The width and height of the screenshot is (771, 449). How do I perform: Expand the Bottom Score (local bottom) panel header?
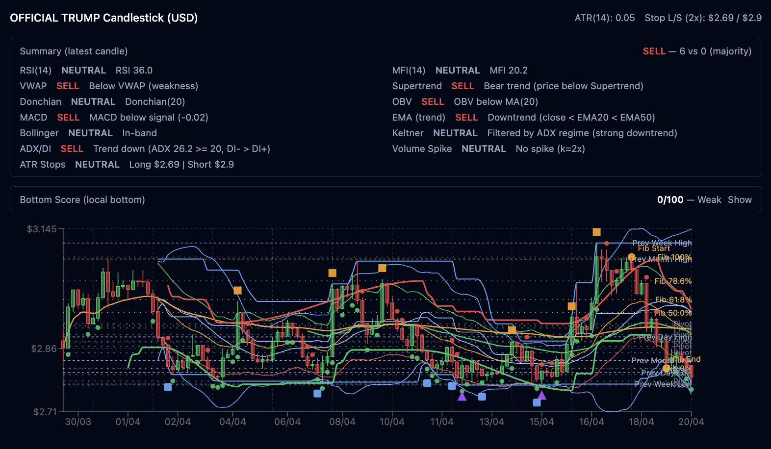click(82, 200)
